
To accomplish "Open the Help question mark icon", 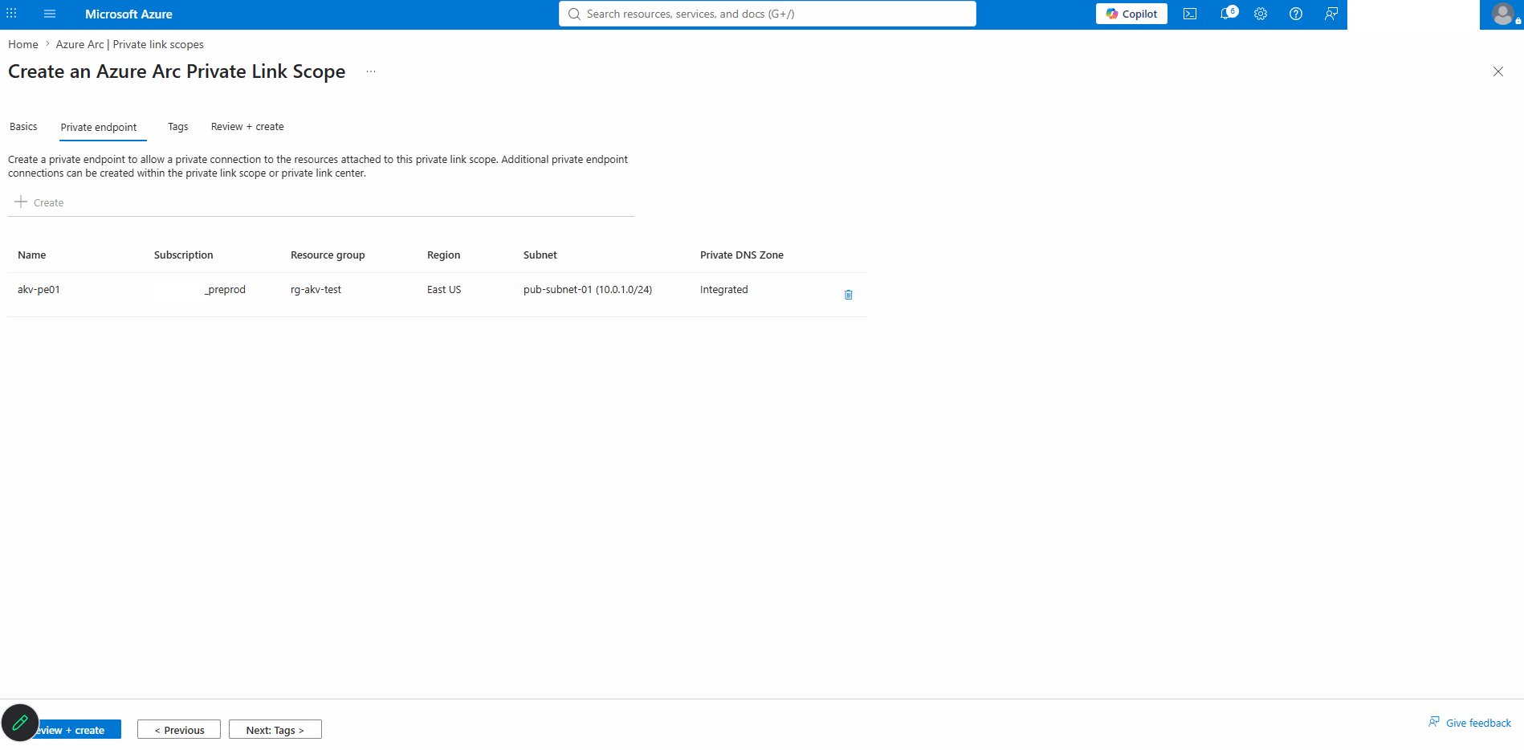I will [x=1296, y=14].
